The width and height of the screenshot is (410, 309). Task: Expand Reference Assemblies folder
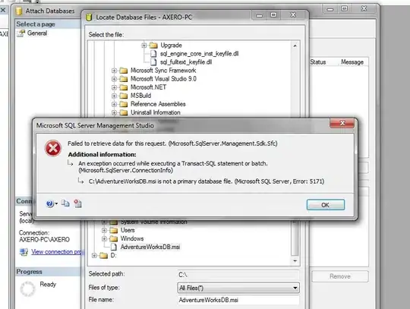pos(114,104)
